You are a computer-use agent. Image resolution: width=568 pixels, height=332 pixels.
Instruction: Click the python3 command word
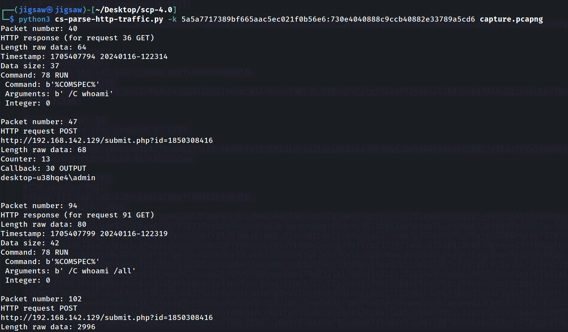coord(34,19)
